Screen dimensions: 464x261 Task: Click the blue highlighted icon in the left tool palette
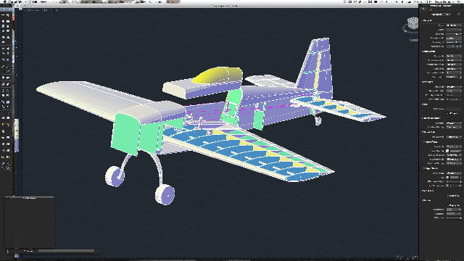pos(8,102)
